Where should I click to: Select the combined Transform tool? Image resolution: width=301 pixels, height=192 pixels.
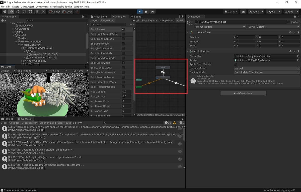pyautogui.click(x=37, y=12)
